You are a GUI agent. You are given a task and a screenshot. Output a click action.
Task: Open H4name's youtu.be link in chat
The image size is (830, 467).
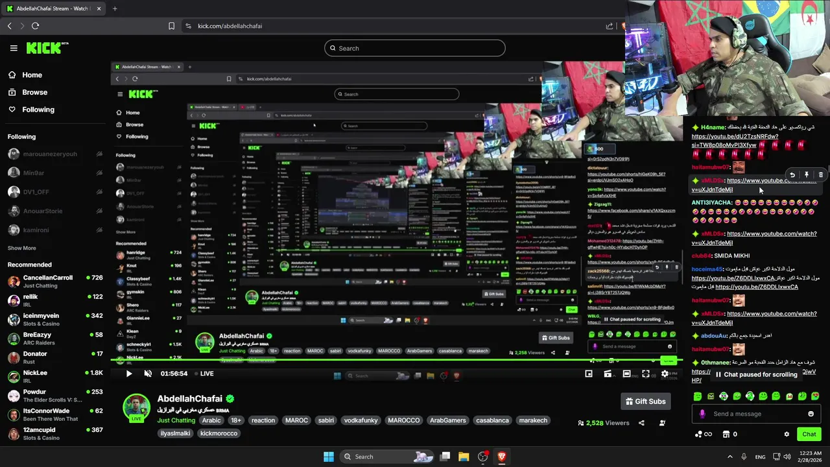coord(735,141)
